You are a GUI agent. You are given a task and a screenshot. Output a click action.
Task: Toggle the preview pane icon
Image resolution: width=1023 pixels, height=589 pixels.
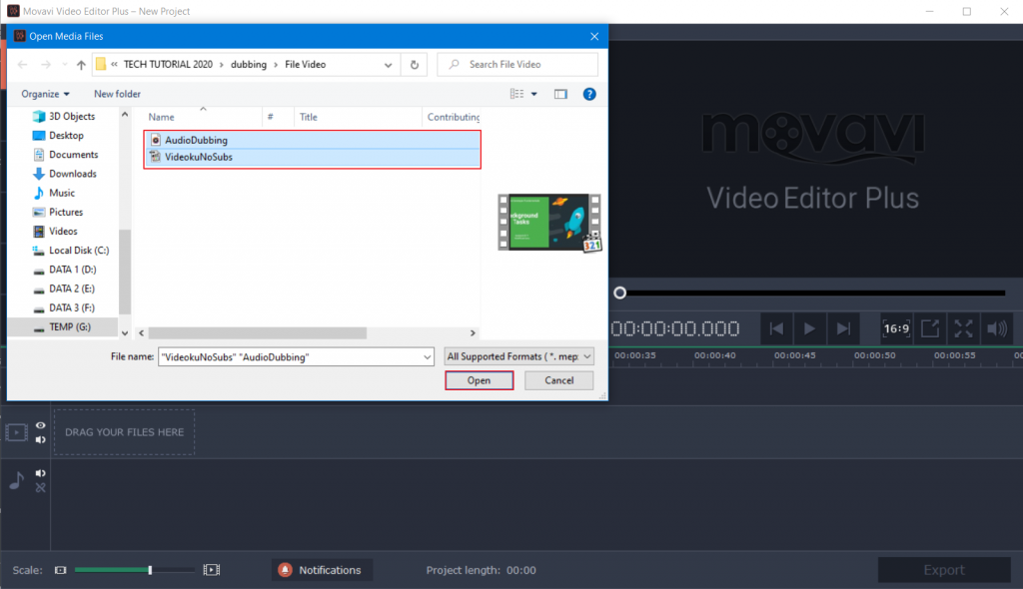pos(560,94)
